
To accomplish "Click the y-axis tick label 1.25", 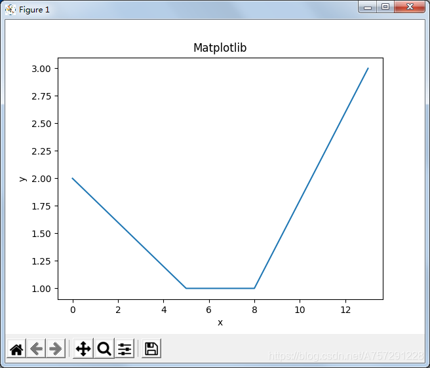I will tap(41, 261).
